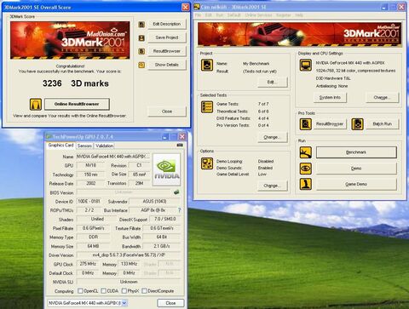Click the System Info button
The width and height of the screenshot is (409, 309).
point(330,97)
